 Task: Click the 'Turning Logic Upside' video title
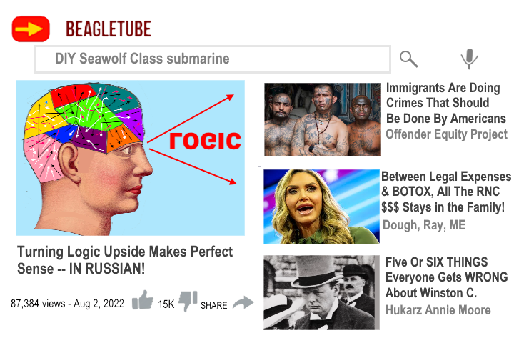[125, 260]
